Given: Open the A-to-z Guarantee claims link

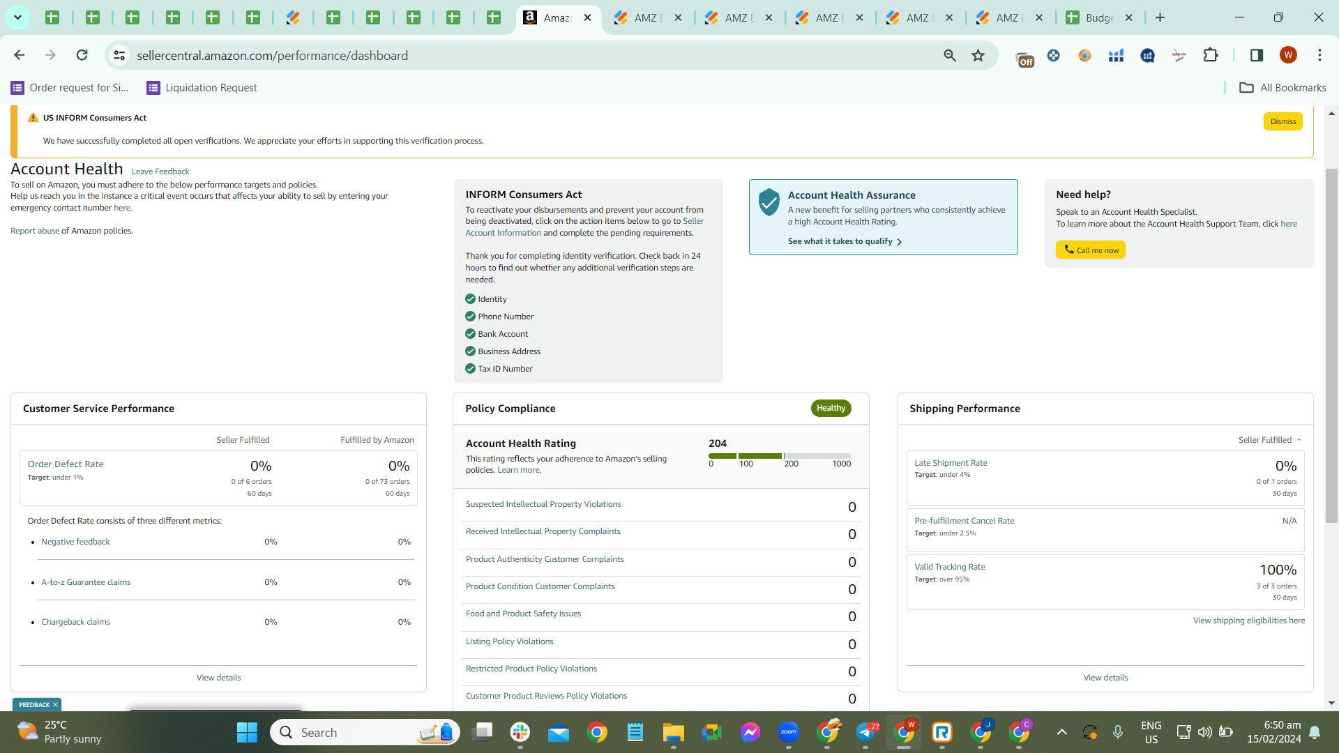Looking at the screenshot, I should tap(86, 582).
